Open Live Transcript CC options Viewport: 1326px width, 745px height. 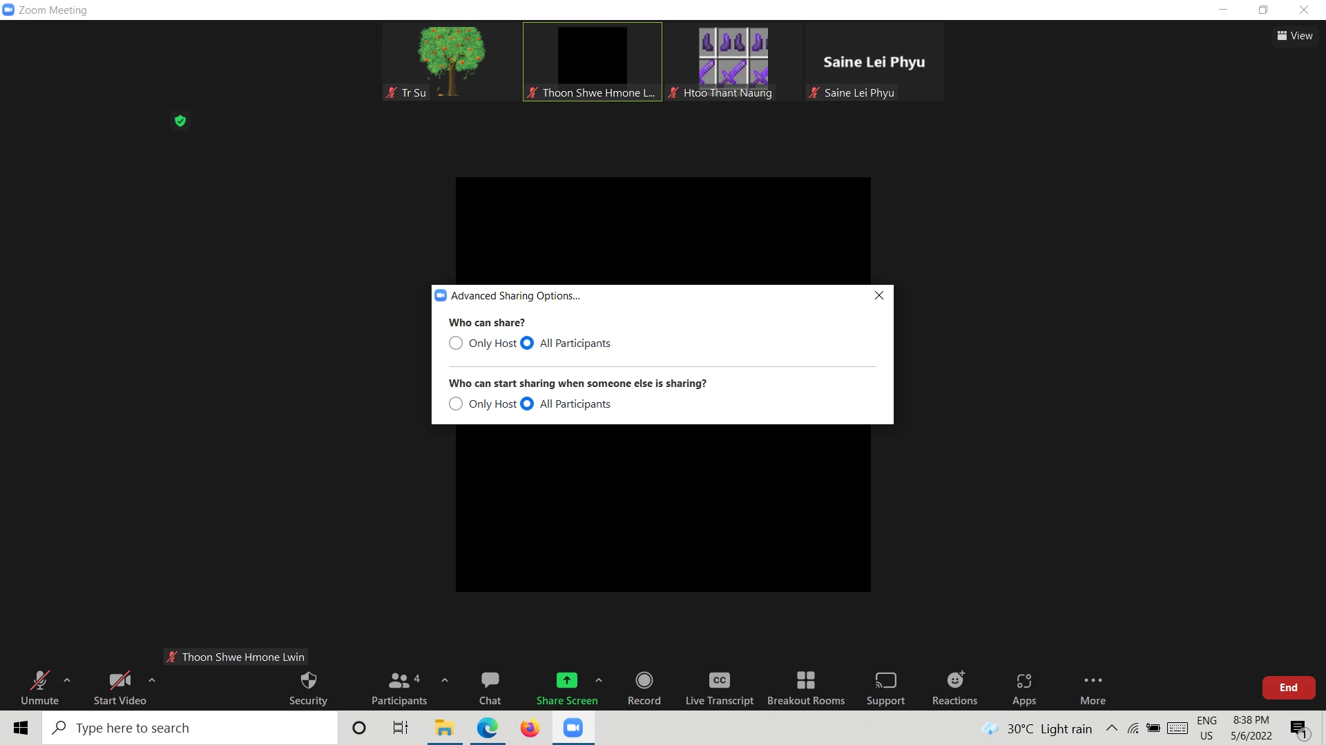[x=719, y=688]
